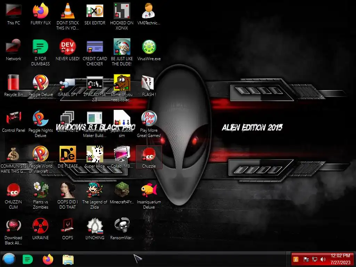
Task: Select the money bag COMMUNISTS HATE THIS icon
Action: (x=14, y=160)
